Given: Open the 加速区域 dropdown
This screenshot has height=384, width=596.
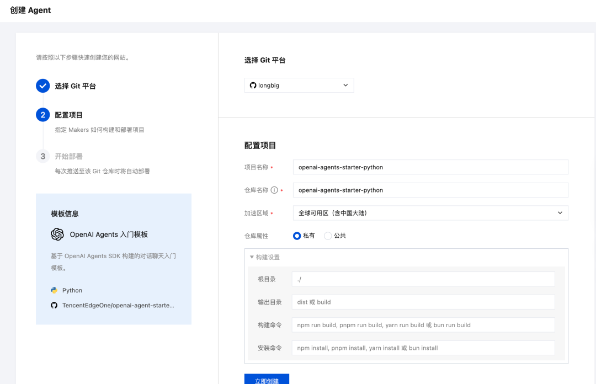Looking at the screenshot, I should (430, 213).
